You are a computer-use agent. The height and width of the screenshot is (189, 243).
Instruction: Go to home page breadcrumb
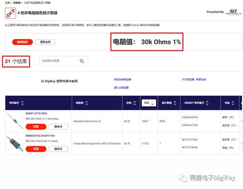(x=7, y=3)
